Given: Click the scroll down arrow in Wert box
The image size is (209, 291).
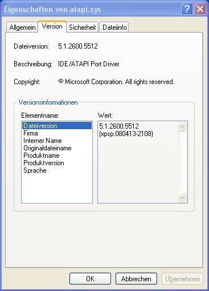Looking at the screenshot, I should click(182, 197).
